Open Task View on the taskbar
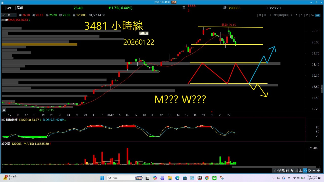This screenshot has height=182, width=324. 147,178
